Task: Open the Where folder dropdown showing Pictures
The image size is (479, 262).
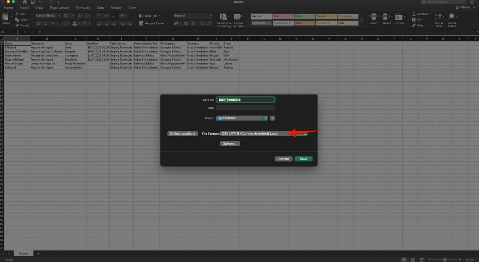Action: [242, 118]
